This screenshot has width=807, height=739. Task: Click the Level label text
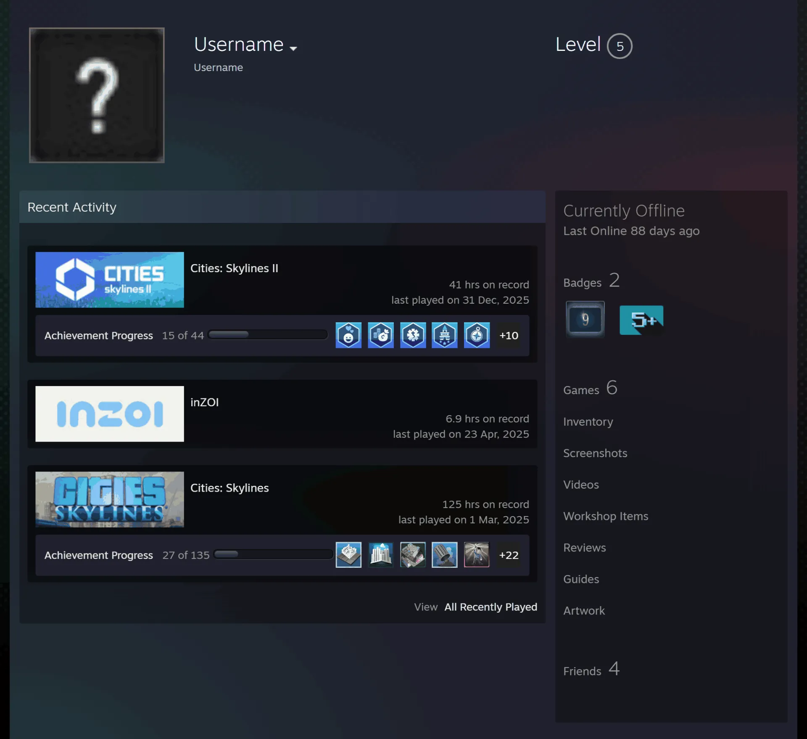(x=578, y=44)
